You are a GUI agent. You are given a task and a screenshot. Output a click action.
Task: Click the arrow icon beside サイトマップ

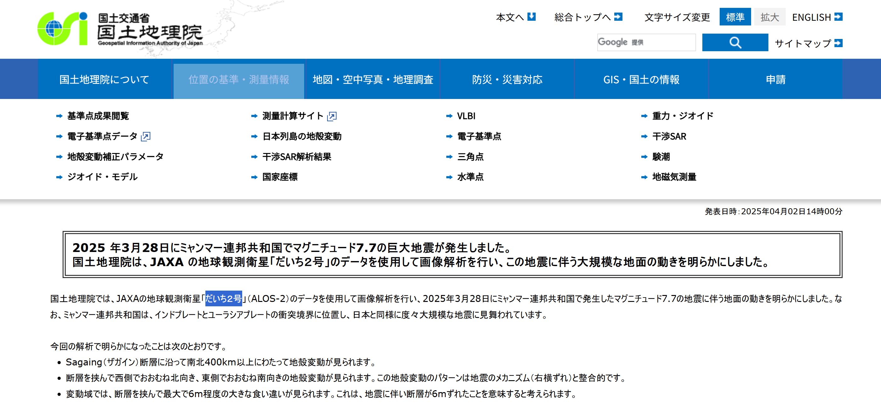838,43
